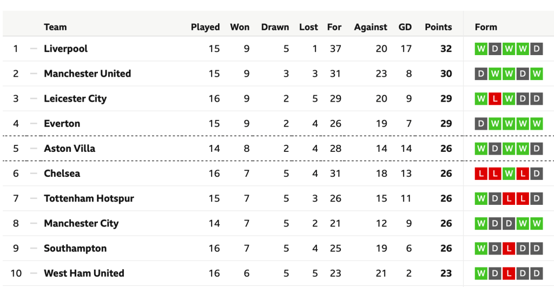
Task: Click the Points column header
Action: point(438,27)
